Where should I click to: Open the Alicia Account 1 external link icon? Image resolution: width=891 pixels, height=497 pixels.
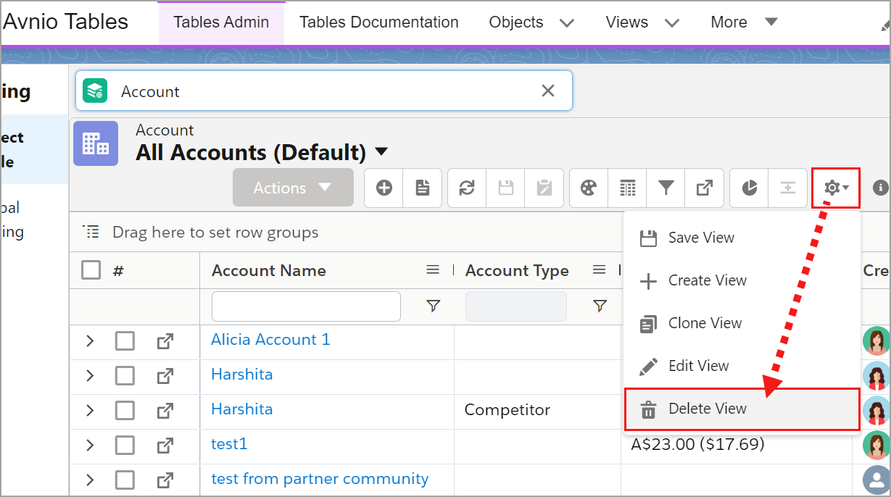[x=165, y=340]
